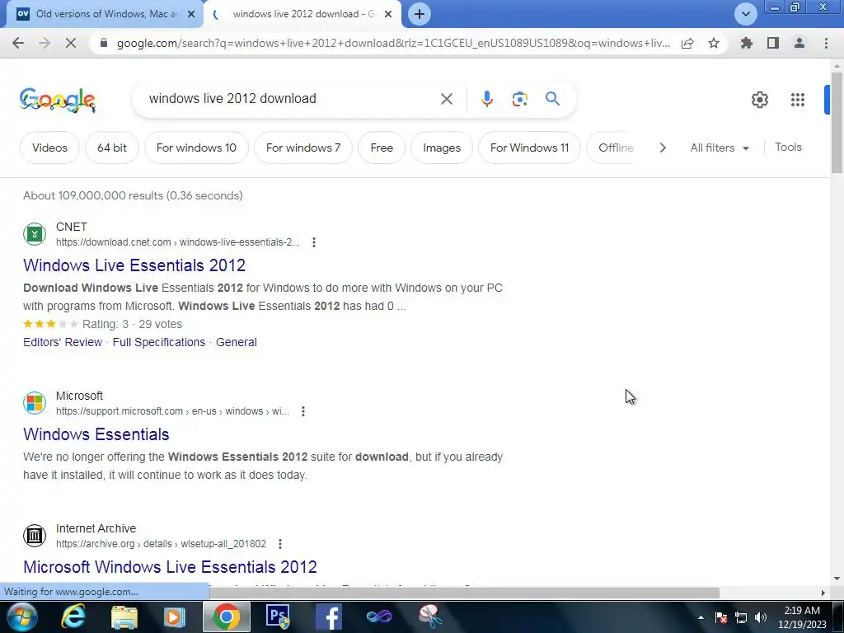This screenshot has width=844, height=633.
Task: Apply the 64 bit filter chip
Action: pyautogui.click(x=112, y=148)
